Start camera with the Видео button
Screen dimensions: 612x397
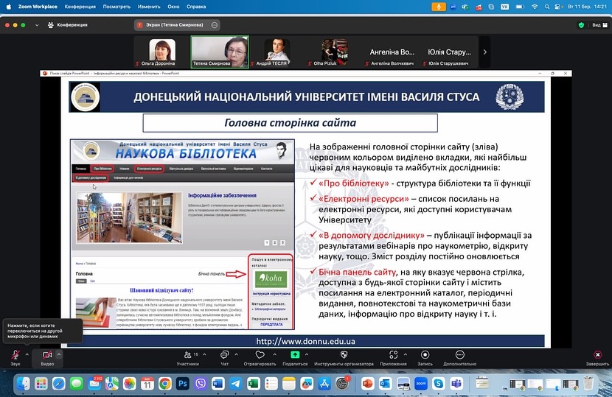47,357
